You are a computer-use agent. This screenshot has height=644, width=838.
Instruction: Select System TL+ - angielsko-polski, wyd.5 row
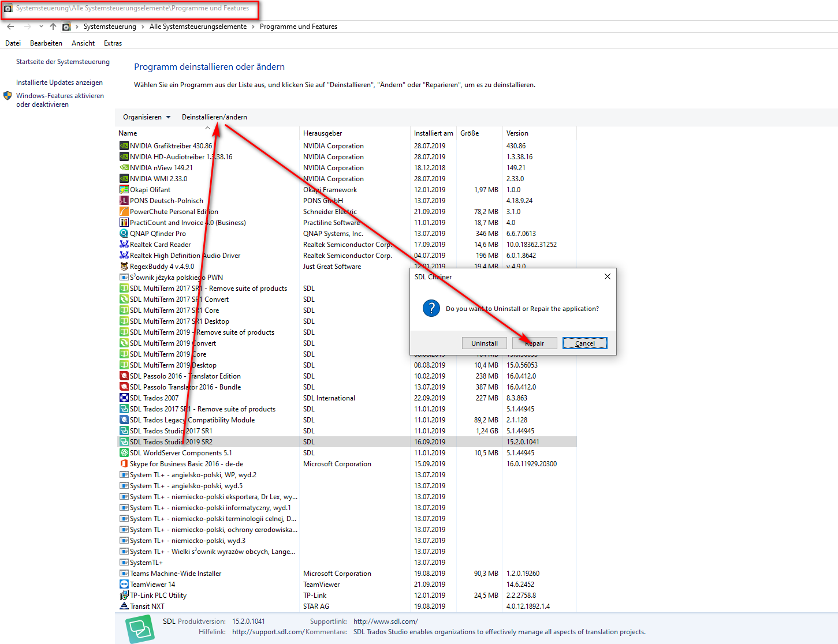point(347,486)
